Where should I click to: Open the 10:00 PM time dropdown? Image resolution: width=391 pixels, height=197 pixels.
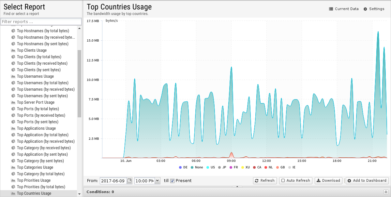click(158, 180)
